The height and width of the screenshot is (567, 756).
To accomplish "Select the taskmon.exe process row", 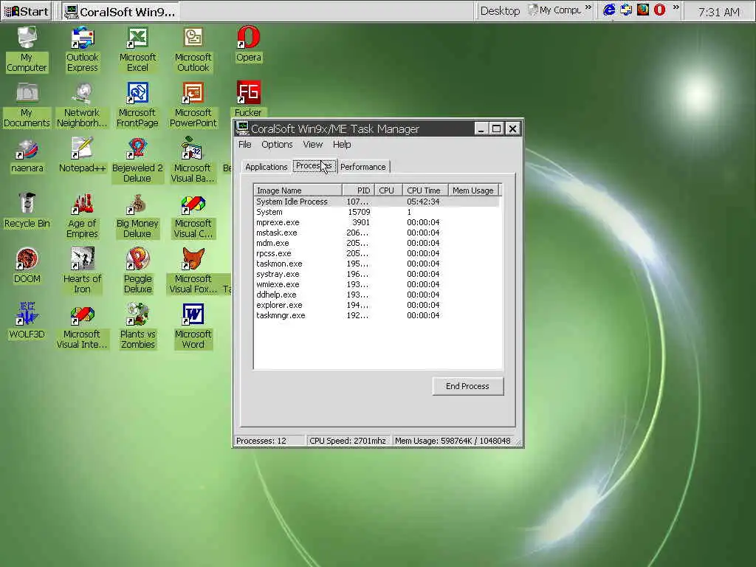I will (377, 264).
